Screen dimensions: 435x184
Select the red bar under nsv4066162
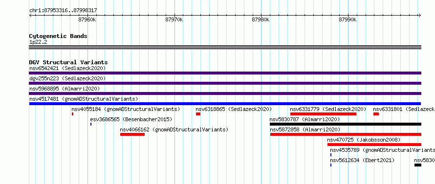coord(132,134)
